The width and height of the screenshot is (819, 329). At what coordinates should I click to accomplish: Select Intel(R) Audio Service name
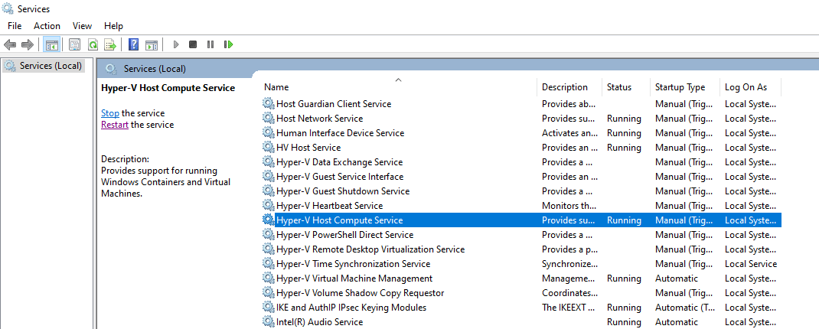pyautogui.click(x=319, y=321)
